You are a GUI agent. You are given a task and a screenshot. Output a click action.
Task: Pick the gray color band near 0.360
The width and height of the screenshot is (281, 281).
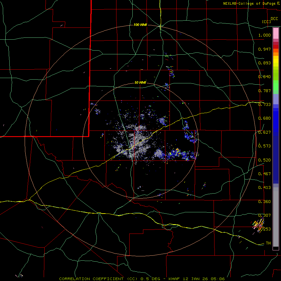(x=276, y=217)
